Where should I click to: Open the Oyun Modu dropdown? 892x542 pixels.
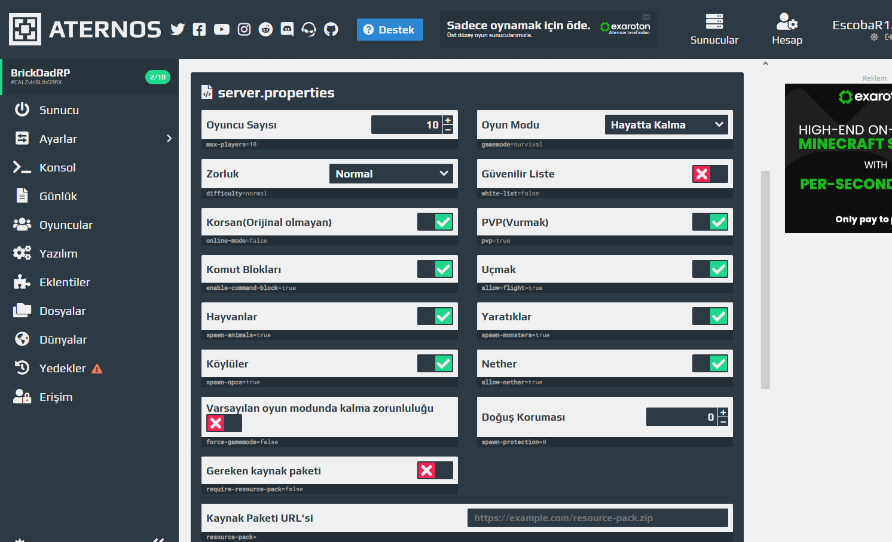(x=666, y=125)
